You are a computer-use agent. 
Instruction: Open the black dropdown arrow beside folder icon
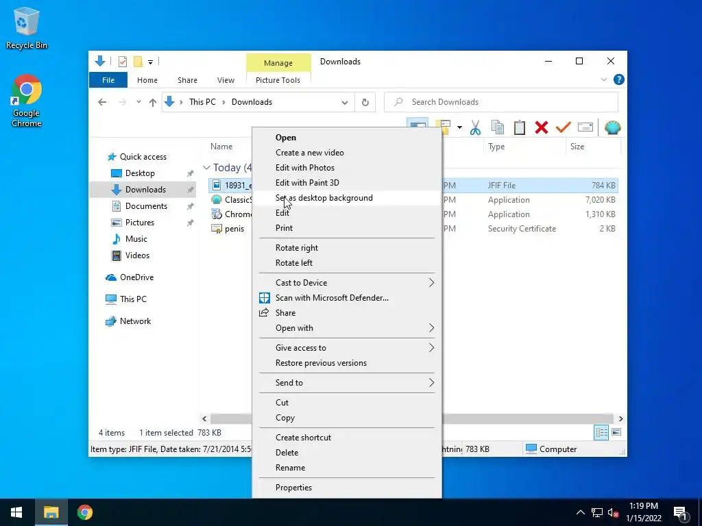click(459, 128)
